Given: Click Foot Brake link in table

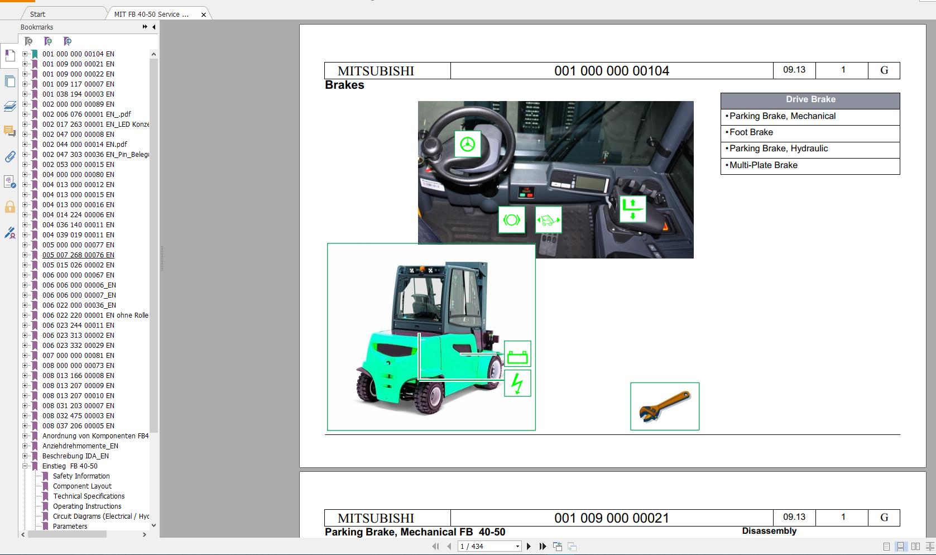Looking at the screenshot, I should [x=751, y=132].
